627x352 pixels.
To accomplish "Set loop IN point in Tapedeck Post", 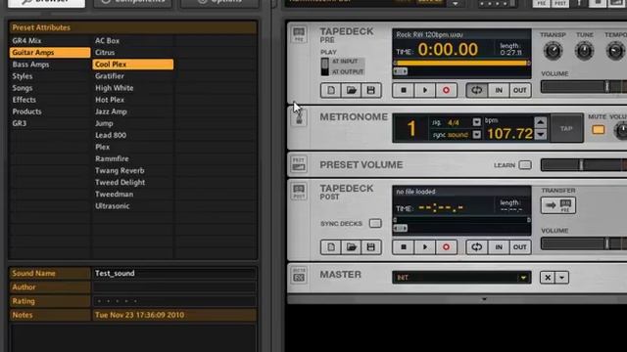I will point(499,247).
